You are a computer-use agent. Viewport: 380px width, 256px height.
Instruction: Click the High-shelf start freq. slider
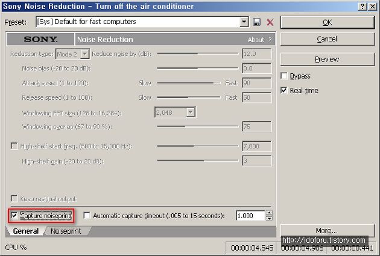click(x=197, y=146)
